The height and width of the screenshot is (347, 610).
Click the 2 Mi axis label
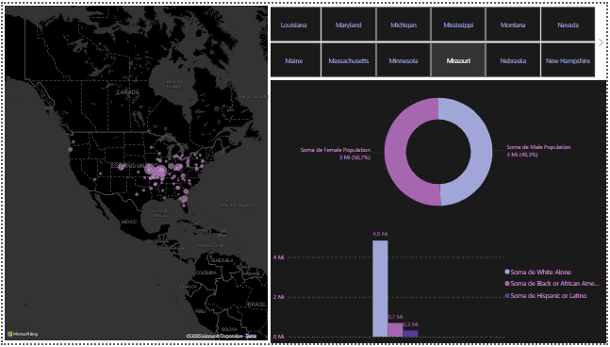(x=278, y=297)
